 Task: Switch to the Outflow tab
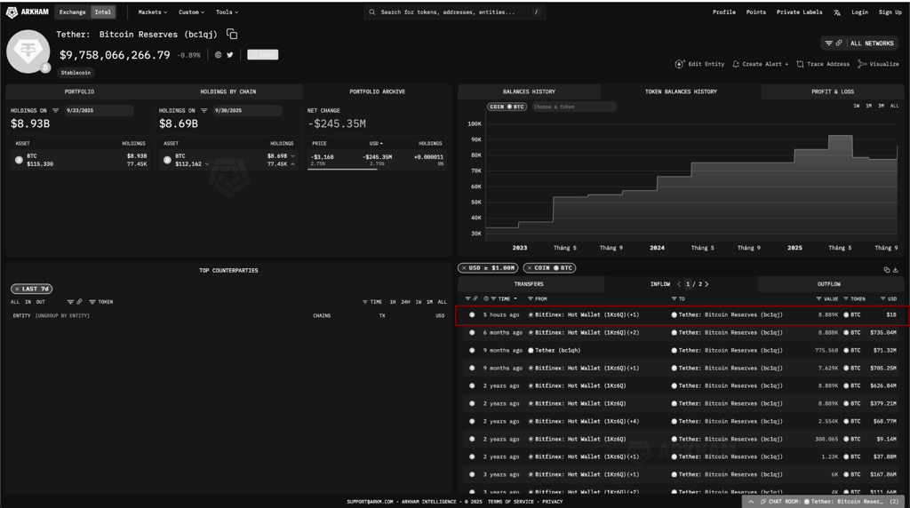coord(829,284)
